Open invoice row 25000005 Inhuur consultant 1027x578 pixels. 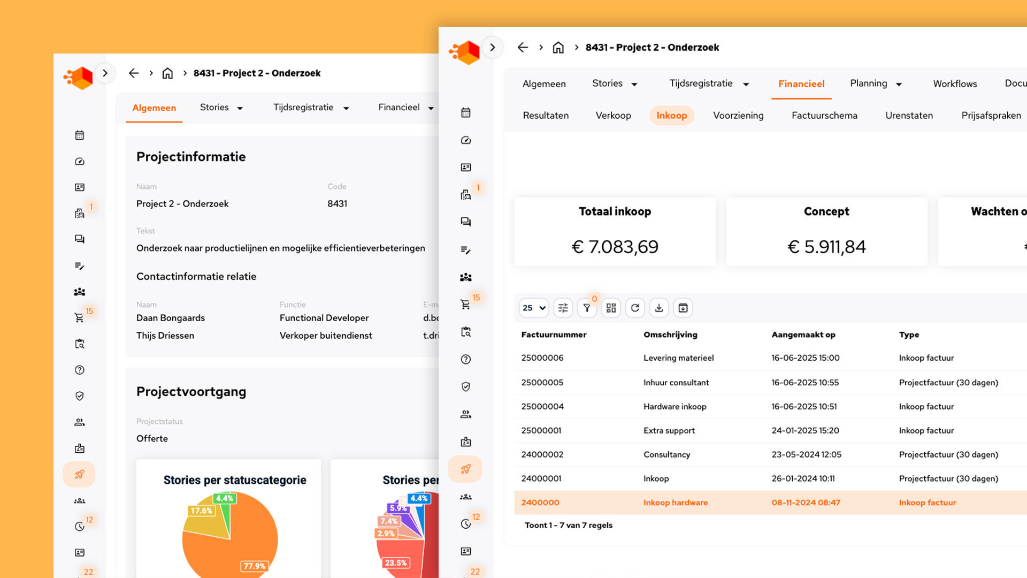676,382
